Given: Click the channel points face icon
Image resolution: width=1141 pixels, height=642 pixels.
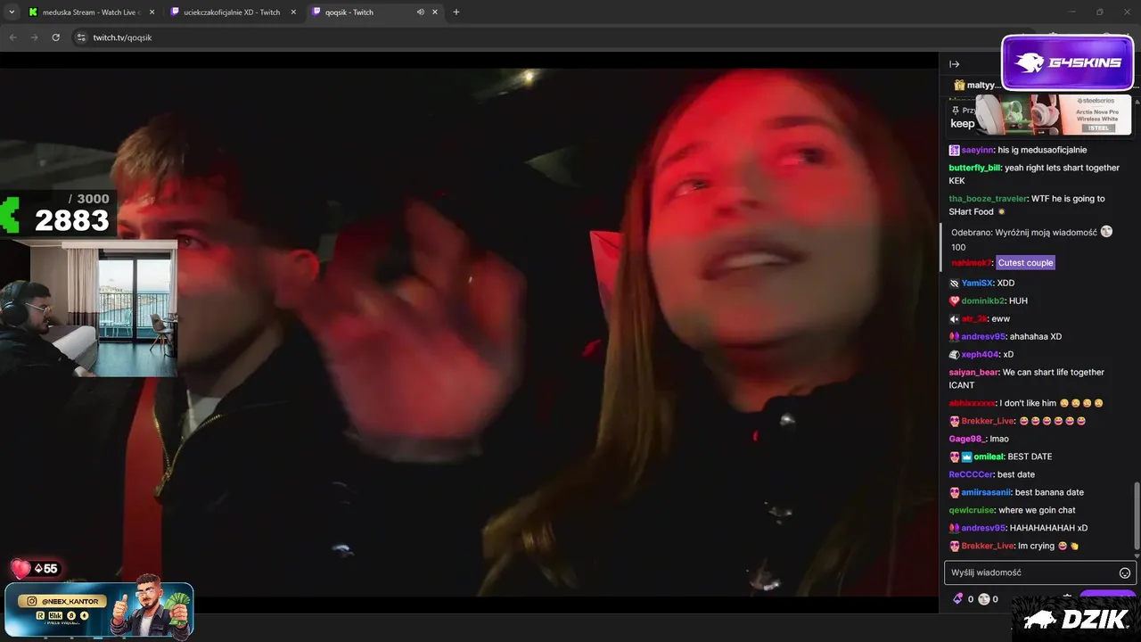Looking at the screenshot, I should click(984, 599).
